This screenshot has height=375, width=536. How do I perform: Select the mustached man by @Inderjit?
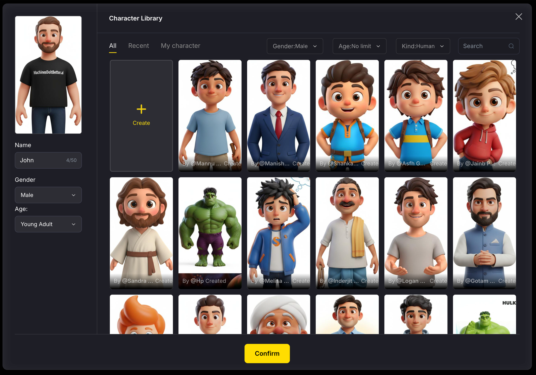(x=347, y=230)
